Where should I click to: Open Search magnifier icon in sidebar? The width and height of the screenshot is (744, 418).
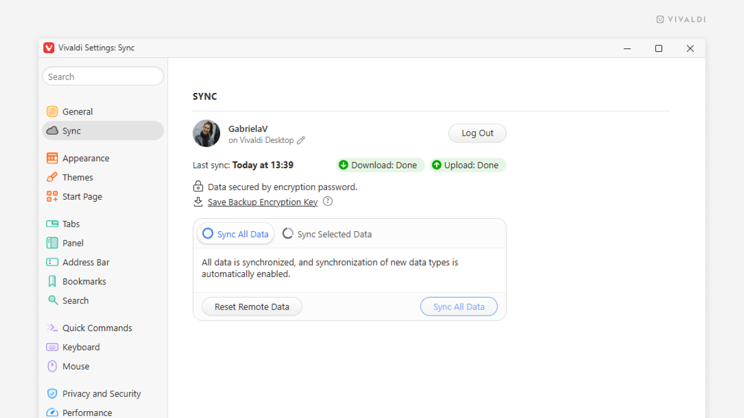[x=52, y=300]
